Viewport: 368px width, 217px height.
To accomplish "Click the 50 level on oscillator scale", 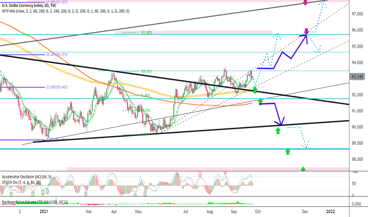I will (x=354, y=184).
